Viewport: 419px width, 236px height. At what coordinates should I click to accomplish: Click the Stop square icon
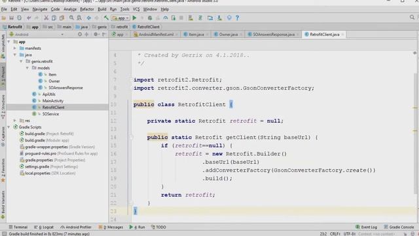pyautogui.click(x=181, y=18)
